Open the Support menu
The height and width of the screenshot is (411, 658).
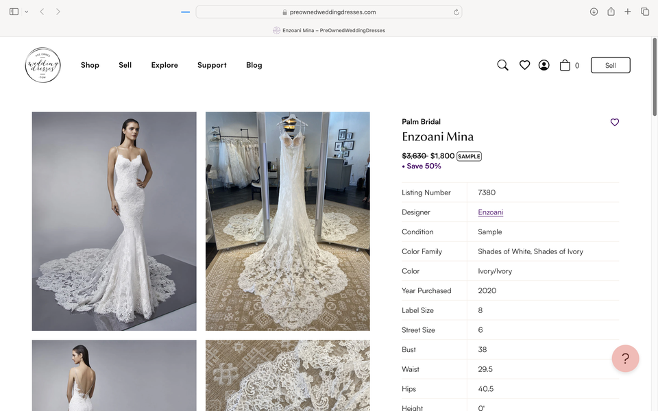click(212, 65)
